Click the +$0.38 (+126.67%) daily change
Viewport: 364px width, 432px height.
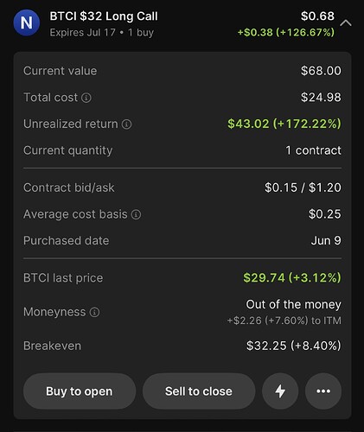click(x=286, y=32)
